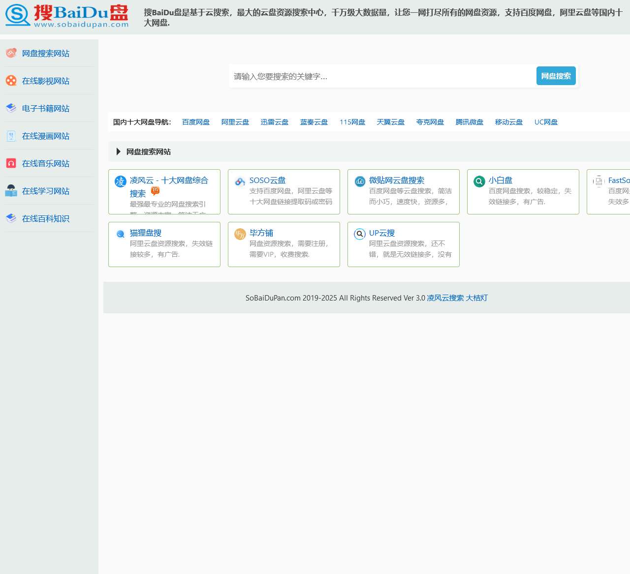This screenshot has width=630, height=574.
Task: Open the 夸克网盘 navigation link
Action: [x=430, y=122]
